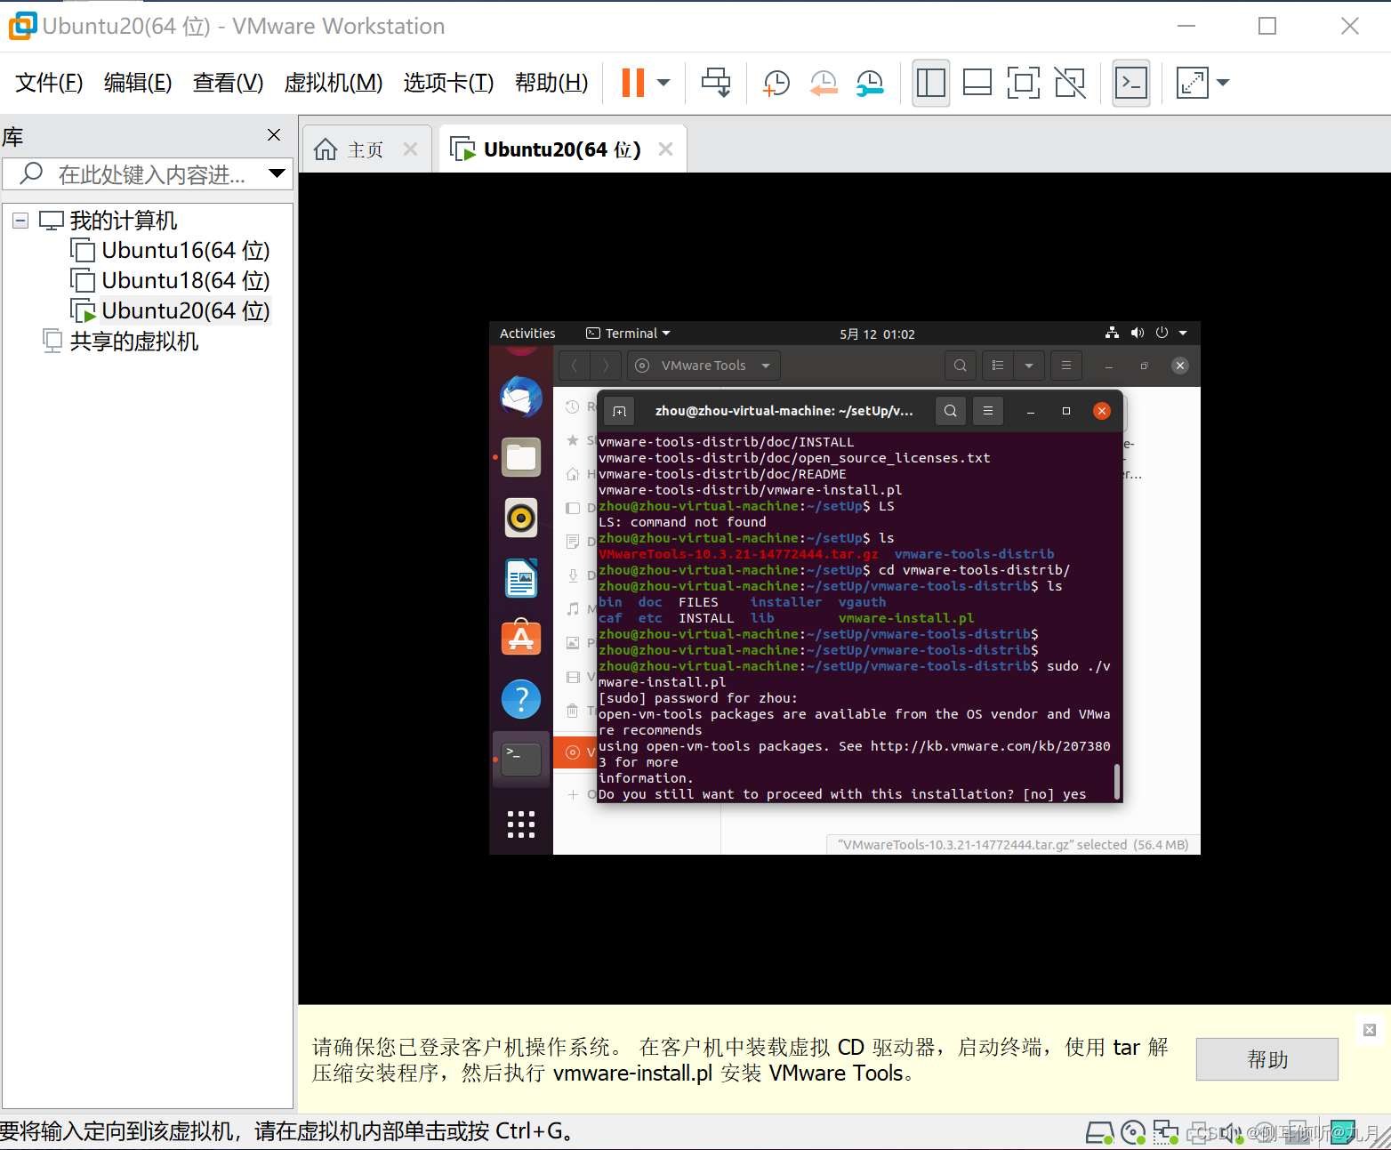1391x1150 pixels.
Task: Open the 文件(F) menu
Action: tap(49, 83)
